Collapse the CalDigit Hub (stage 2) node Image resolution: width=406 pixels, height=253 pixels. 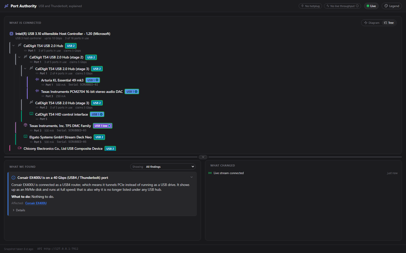pos(19,57)
